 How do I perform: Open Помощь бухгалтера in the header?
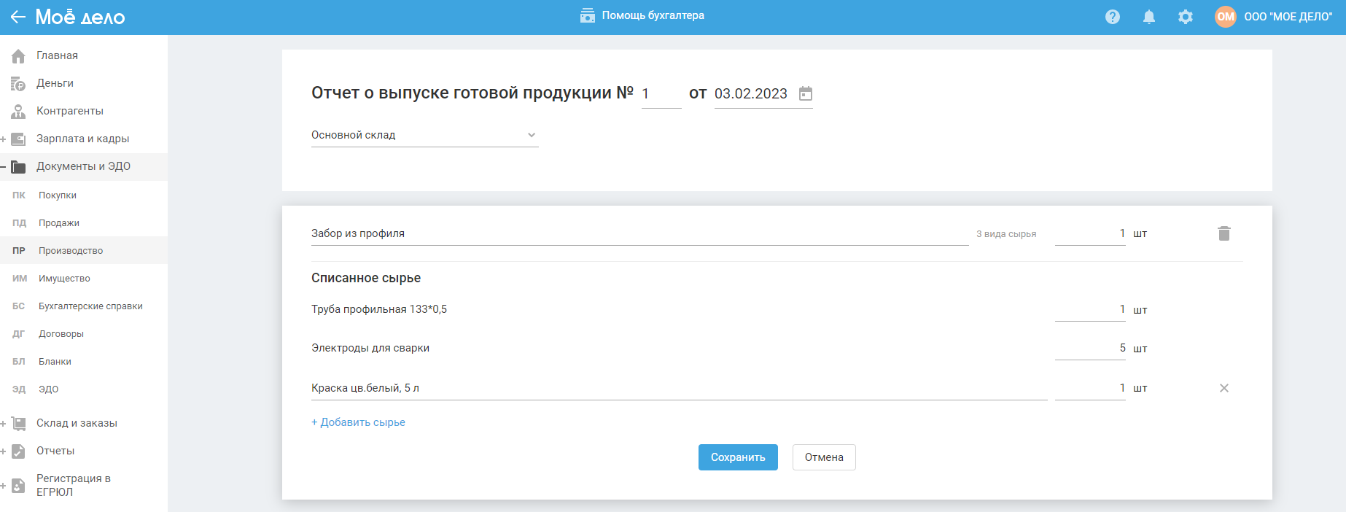pos(642,15)
